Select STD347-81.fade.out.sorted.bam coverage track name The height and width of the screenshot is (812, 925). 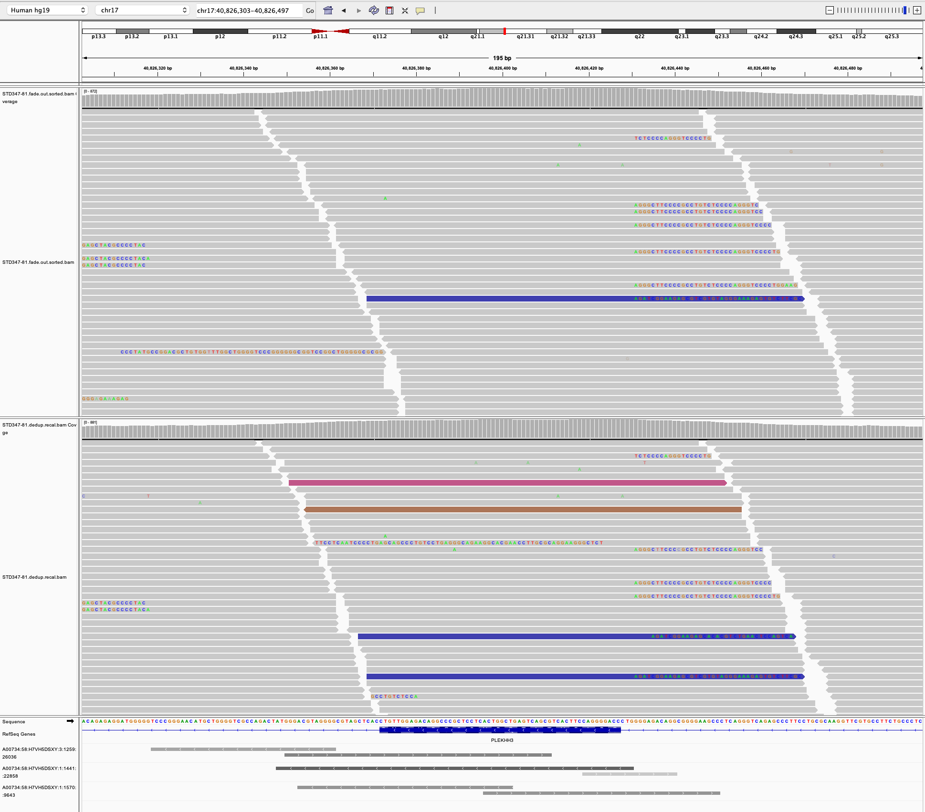coord(39,97)
